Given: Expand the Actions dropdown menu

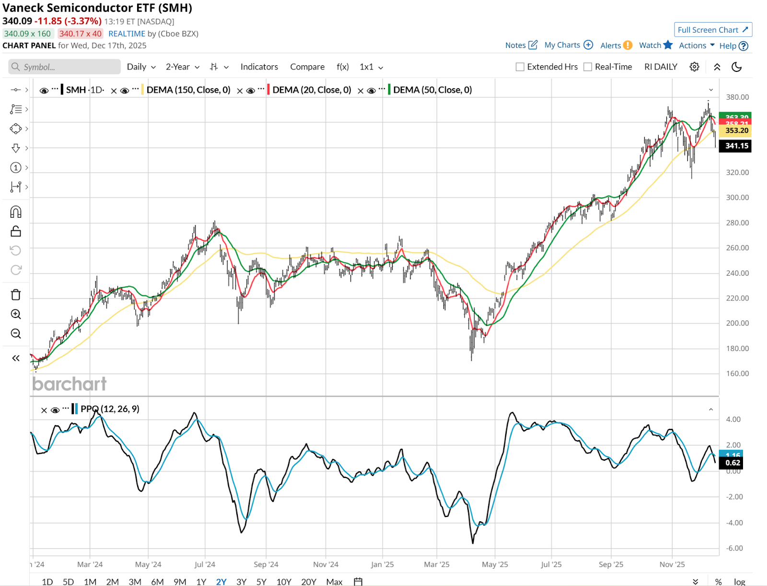Looking at the screenshot, I should 697,46.
